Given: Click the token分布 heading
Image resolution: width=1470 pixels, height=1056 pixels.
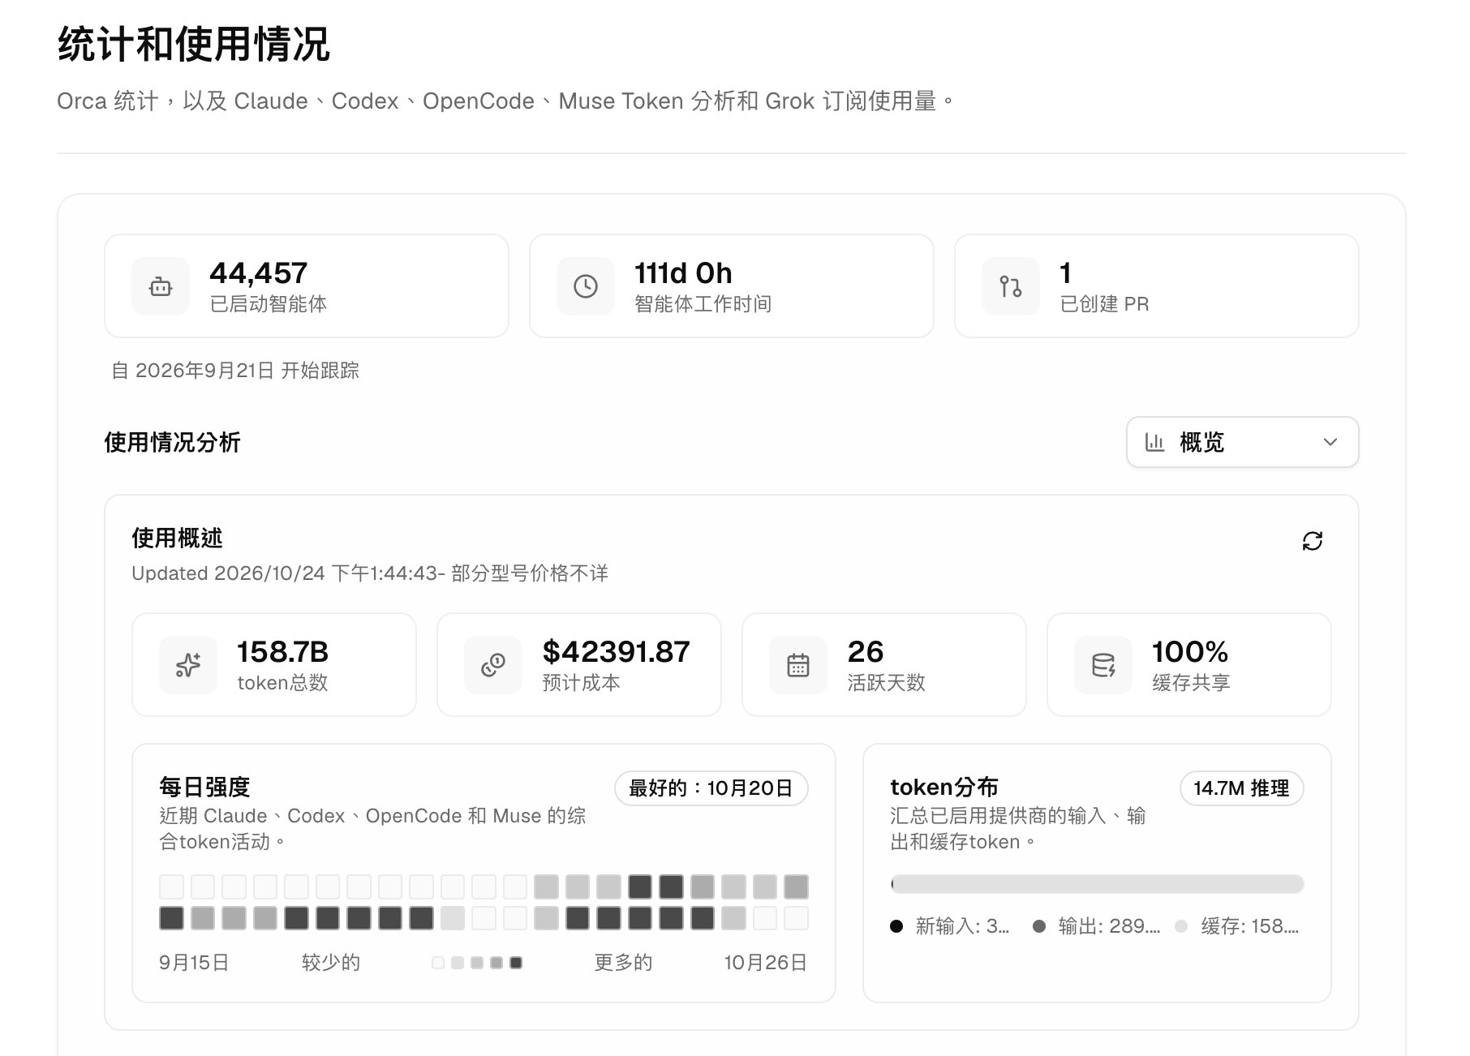Looking at the screenshot, I should coord(944,787).
